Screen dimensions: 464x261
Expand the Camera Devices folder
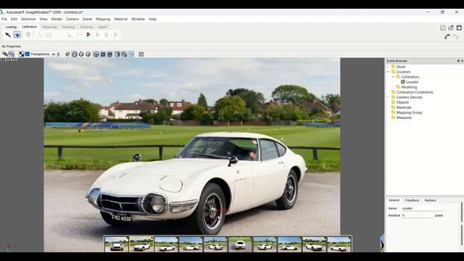pos(389,97)
